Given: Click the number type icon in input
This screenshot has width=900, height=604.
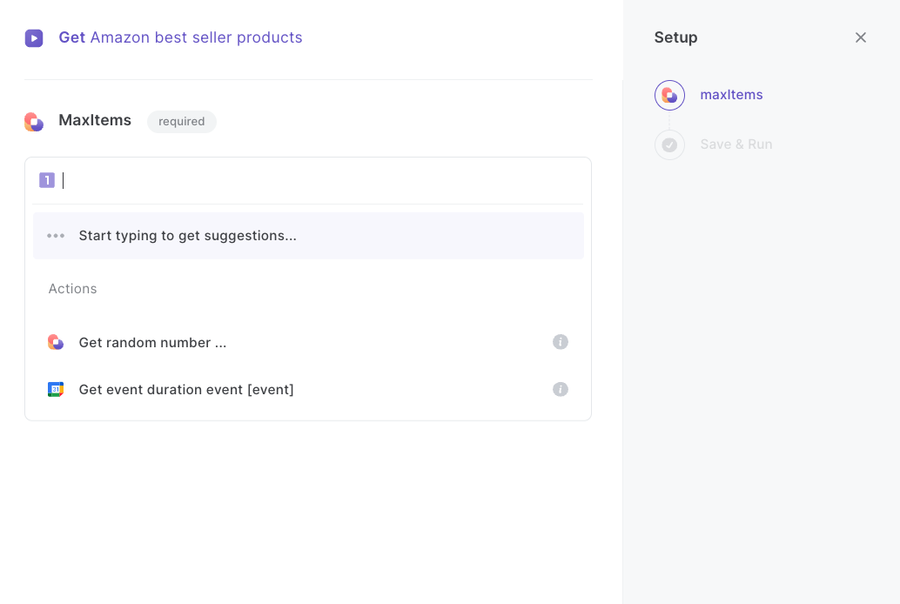Looking at the screenshot, I should [x=46, y=180].
